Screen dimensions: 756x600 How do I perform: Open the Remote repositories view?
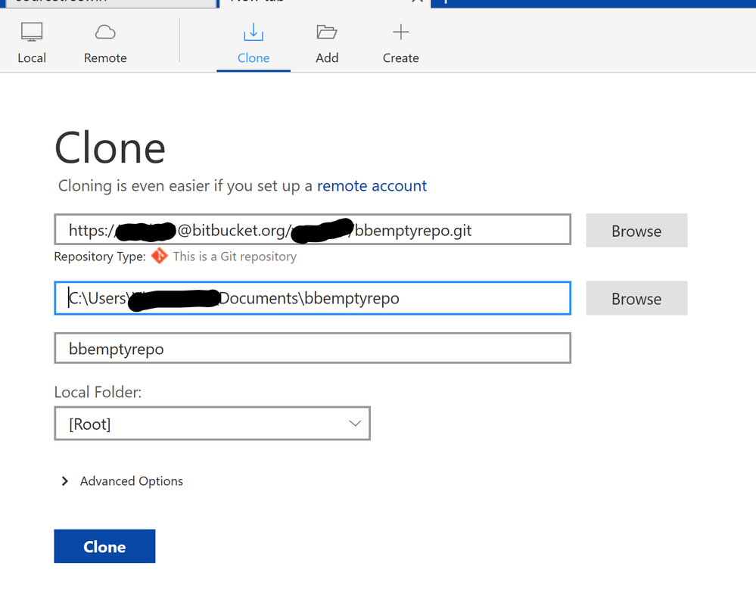pos(105,43)
